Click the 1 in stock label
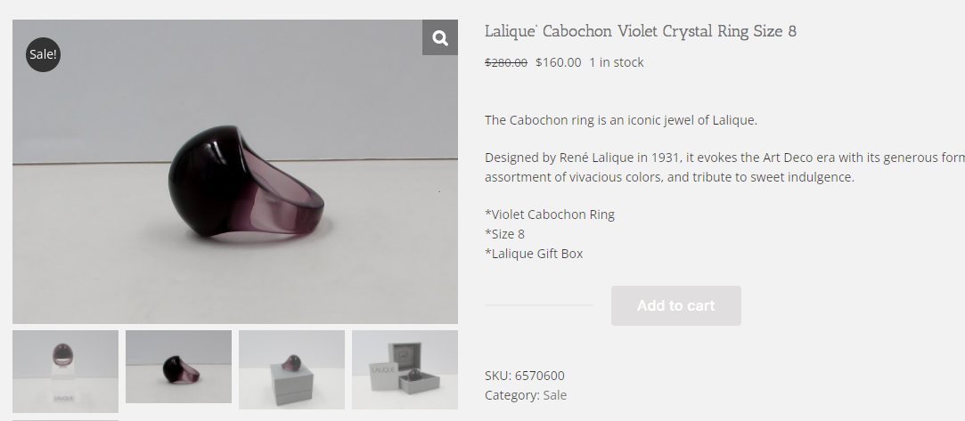Viewport: 965px width, 421px height. point(616,62)
